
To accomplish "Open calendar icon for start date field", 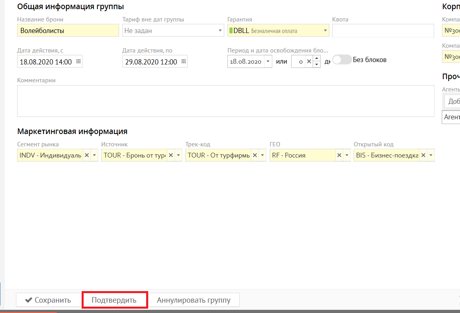I will point(78,62).
